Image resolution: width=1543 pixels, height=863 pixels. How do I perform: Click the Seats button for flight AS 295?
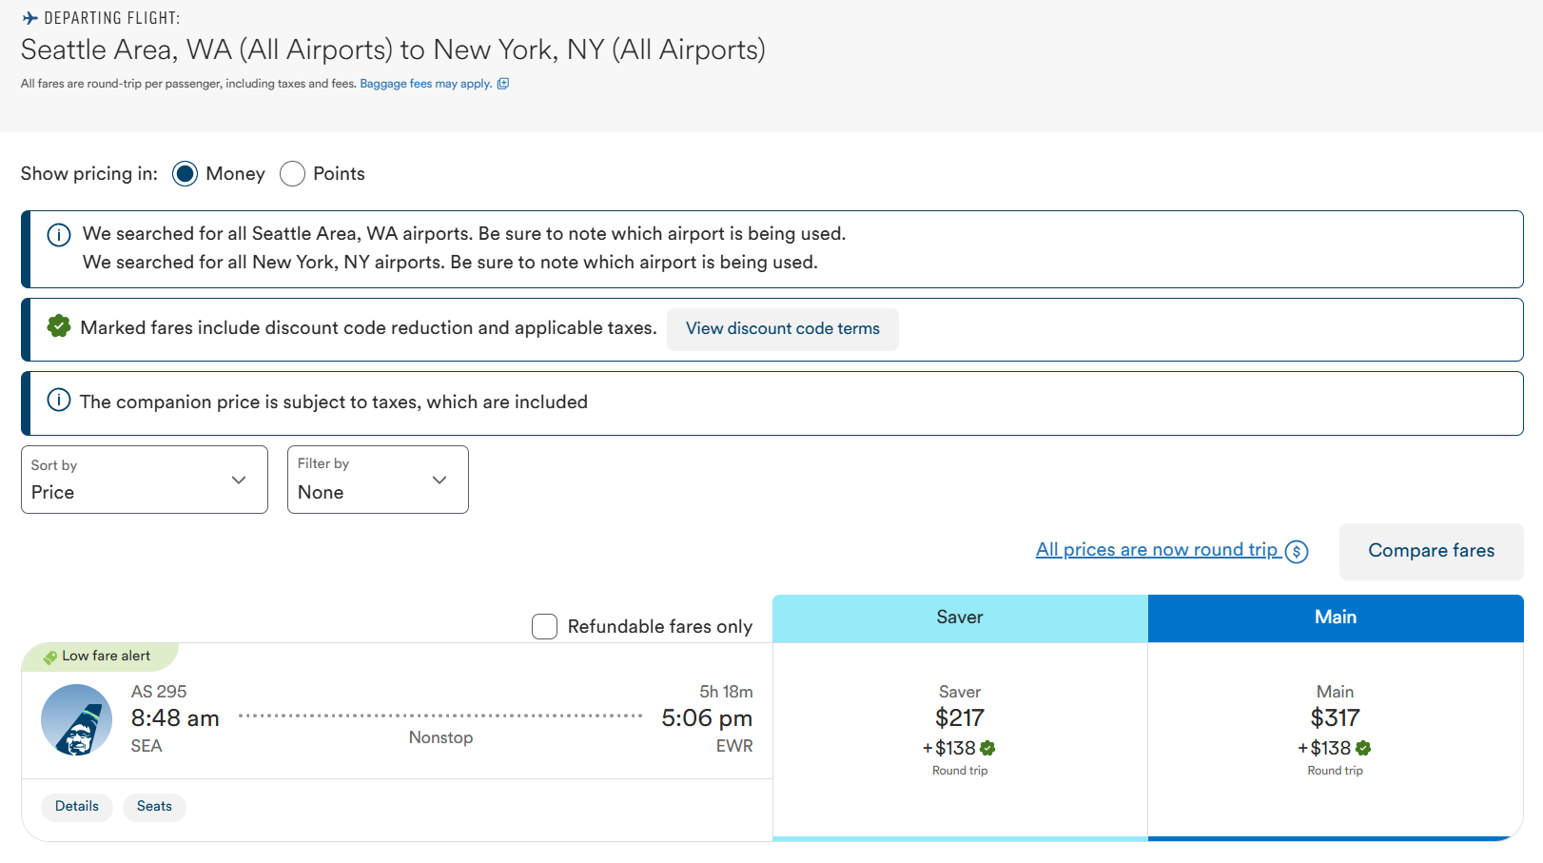154,806
